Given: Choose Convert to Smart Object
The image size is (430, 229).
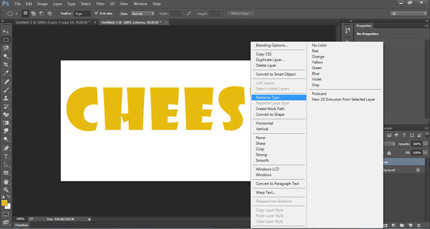Looking at the screenshot, I should click(x=275, y=74).
